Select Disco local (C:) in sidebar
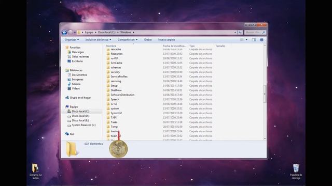Viewport: 332px width, 186px height. point(80,112)
